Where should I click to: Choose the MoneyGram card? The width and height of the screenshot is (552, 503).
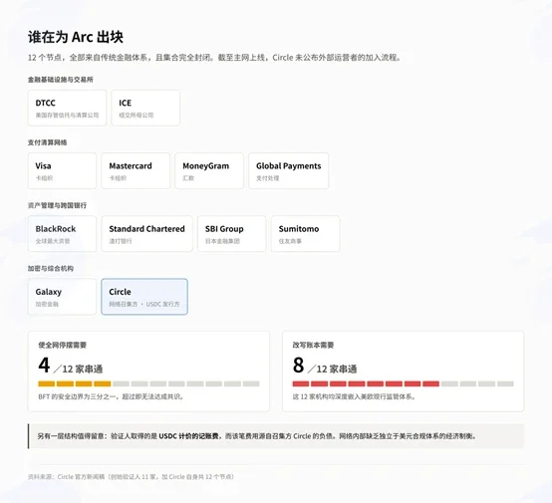coord(209,171)
